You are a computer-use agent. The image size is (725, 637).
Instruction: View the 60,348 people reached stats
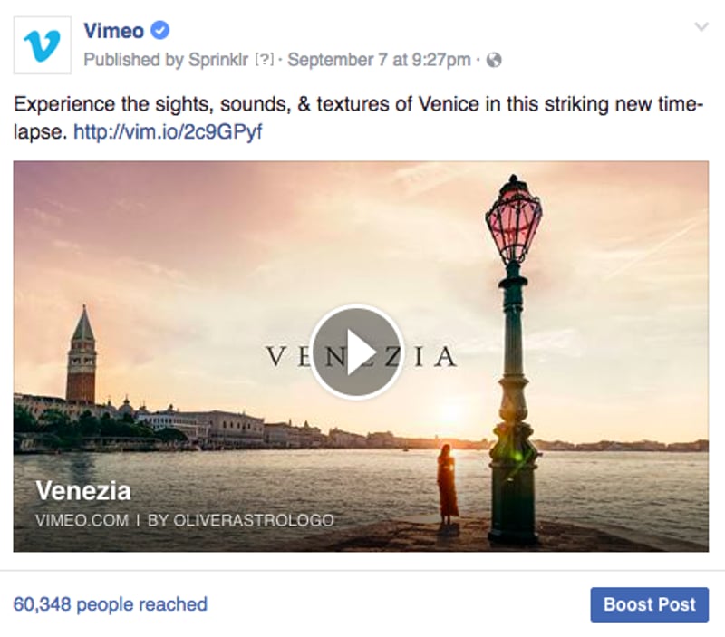click(111, 603)
